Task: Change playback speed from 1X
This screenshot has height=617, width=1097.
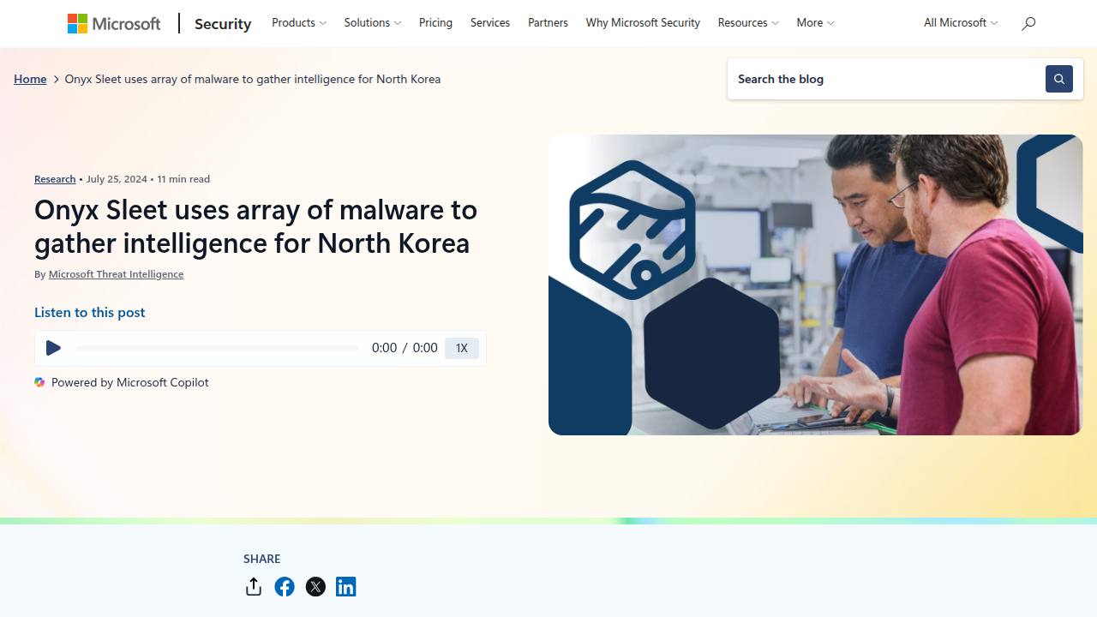Action: pos(462,348)
